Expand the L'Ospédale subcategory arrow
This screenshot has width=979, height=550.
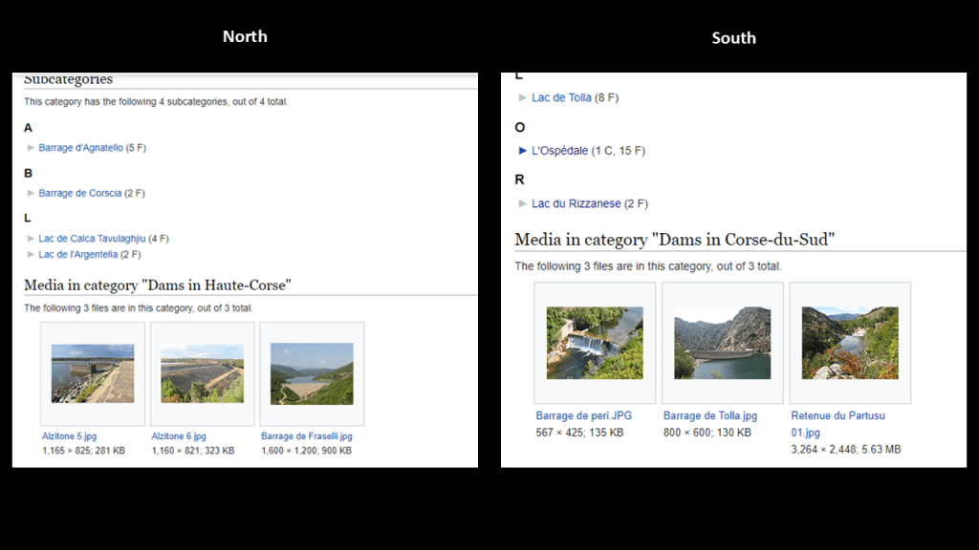pos(522,151)
